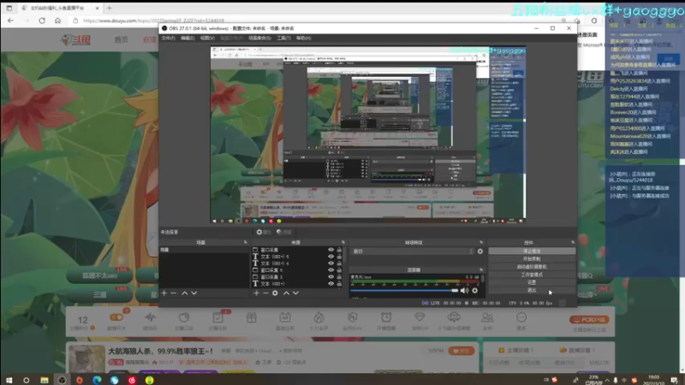Enable 工作室模式 studio mode
685x385 pixels.
(x=532, y=275)
